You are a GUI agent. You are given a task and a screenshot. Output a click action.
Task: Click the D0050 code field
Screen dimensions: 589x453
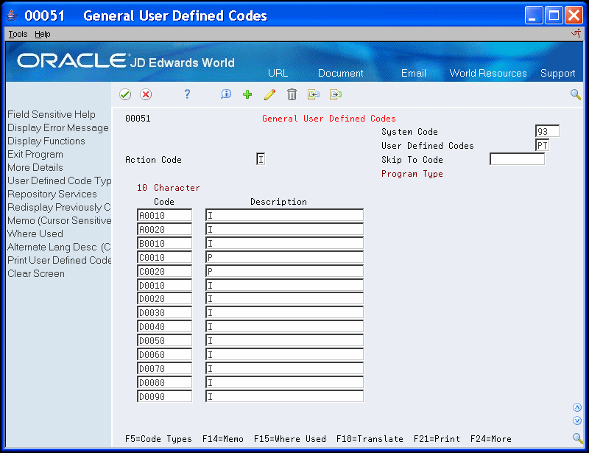pos(164,340)
